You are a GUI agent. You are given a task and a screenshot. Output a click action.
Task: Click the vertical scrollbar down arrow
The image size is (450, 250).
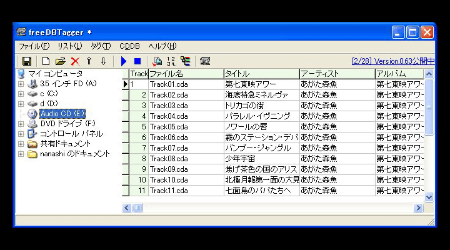tap(429, 197)
